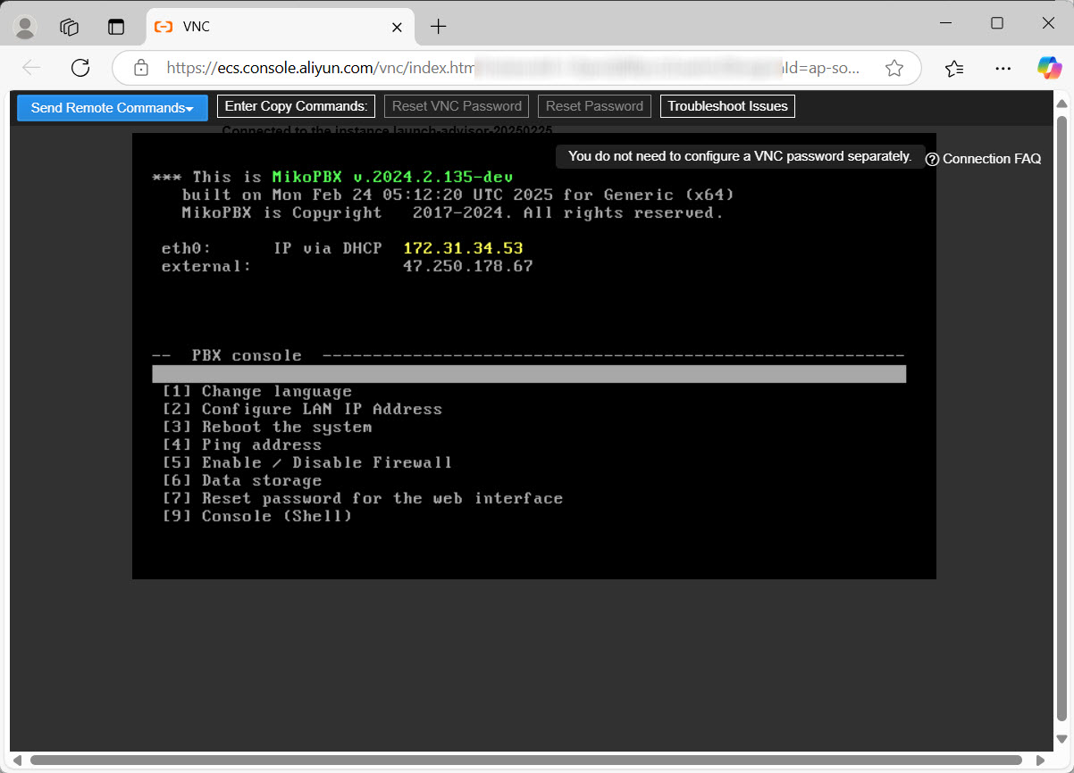Viewport: 1074px width, 773px height.
Task: Toggle the vertical tabs panel icon
Action: point(116,27)
